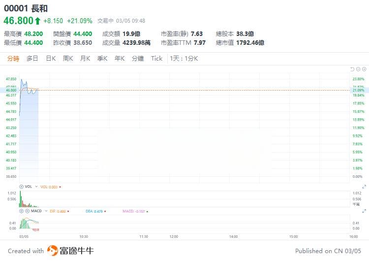The width and height of the screenshot is (369, 261).
Task: Expand the MACD panel to full size
Action: point(364,211)
